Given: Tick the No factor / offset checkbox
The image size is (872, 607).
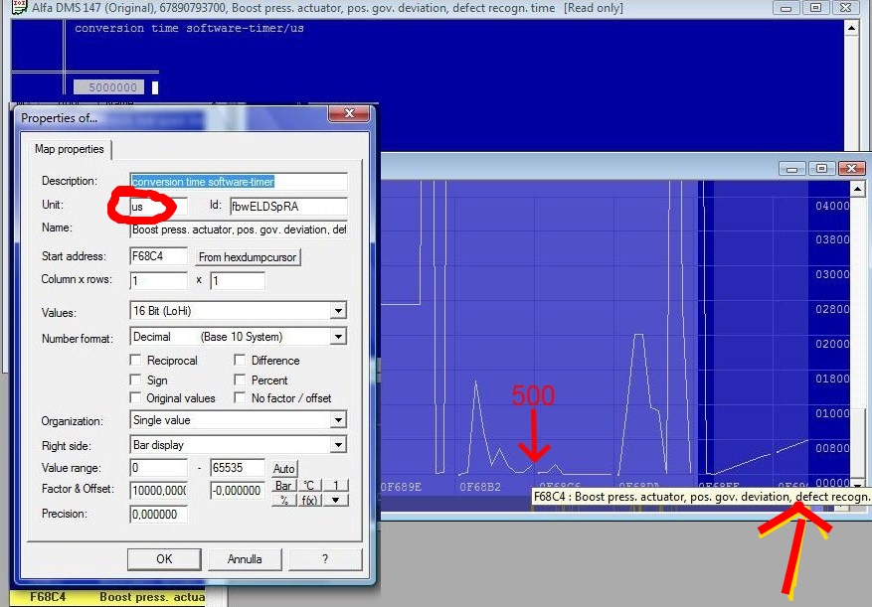Looking at the screenshot, I should point(240,398).
